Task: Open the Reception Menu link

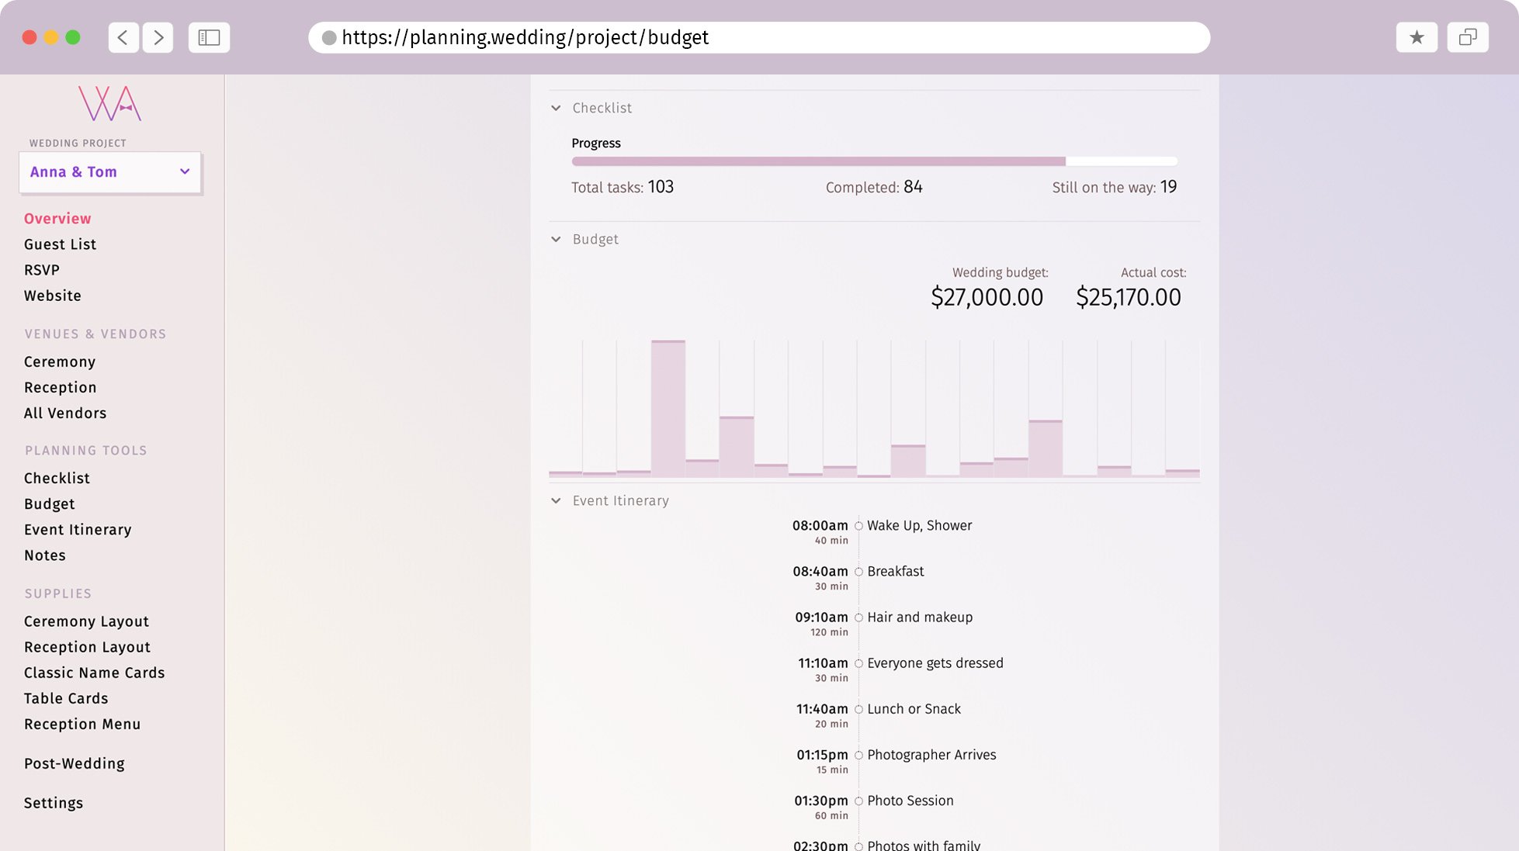Action: click(x=82, y=724)
